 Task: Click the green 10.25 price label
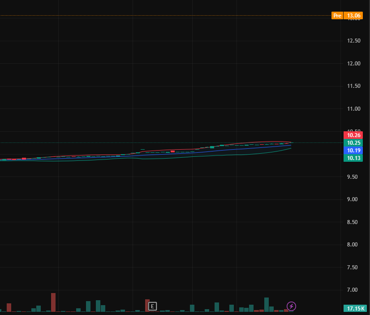tap(353, 142)
